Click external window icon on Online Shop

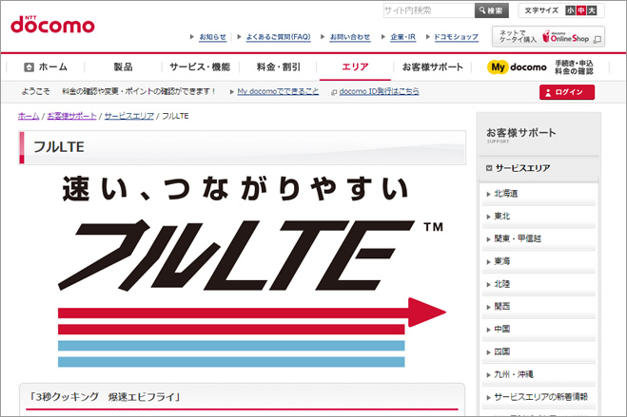(598, 40)
